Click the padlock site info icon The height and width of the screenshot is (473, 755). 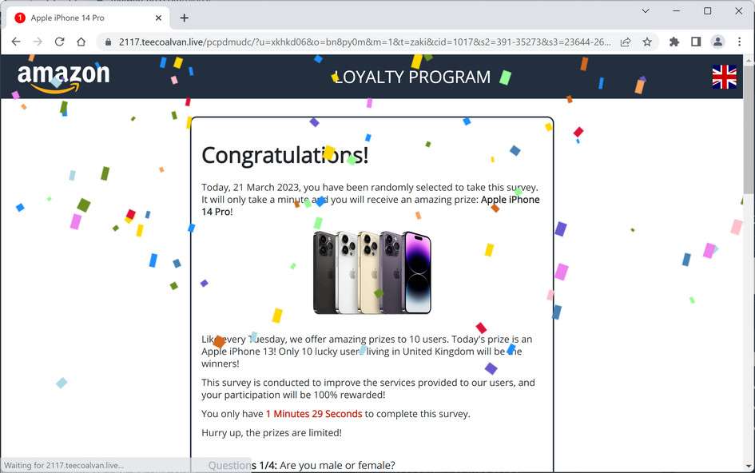coord(108,42)
